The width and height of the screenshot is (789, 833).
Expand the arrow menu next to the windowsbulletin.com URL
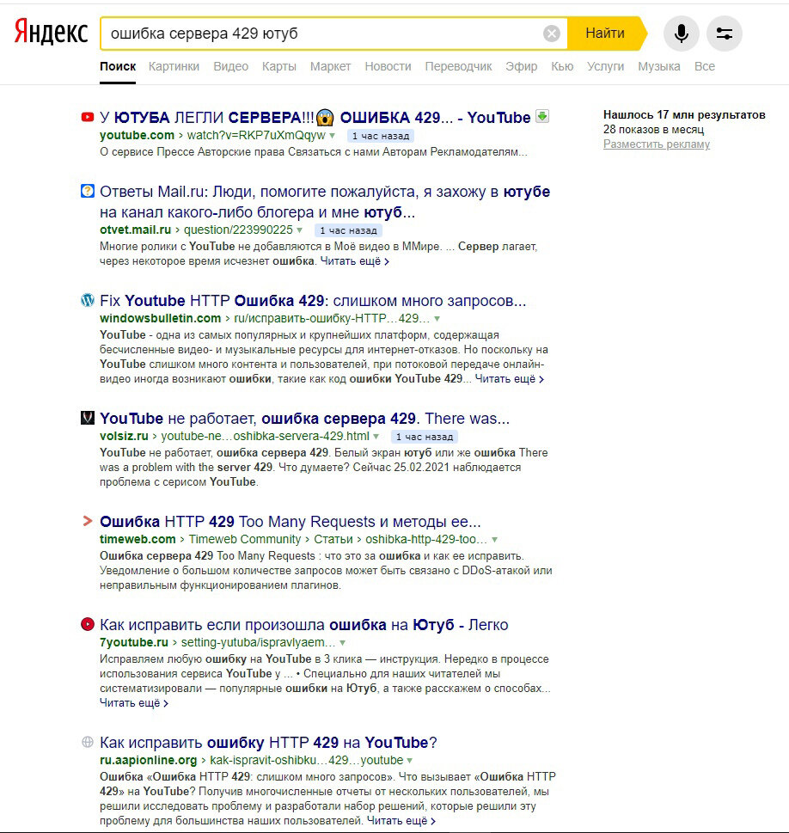(437, 319)
